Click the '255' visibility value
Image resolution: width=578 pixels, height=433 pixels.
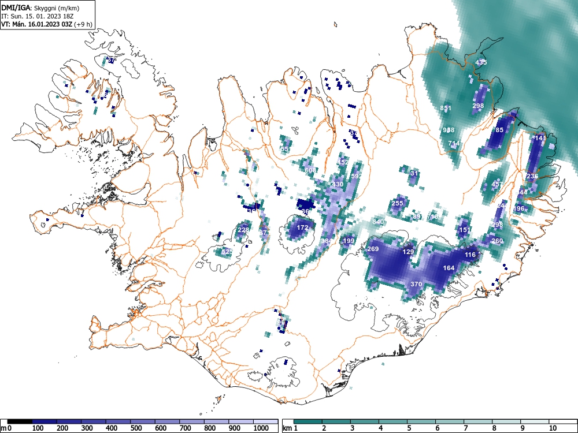(x=398, y=203)
